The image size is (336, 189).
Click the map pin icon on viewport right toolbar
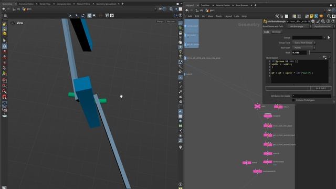181,147
